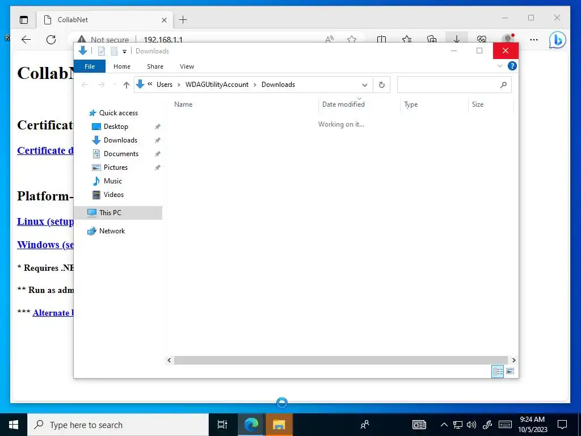Open Edge tab actions menu icon
The width and height of the screenshot is (581, 436).
(x=24, y=20)
